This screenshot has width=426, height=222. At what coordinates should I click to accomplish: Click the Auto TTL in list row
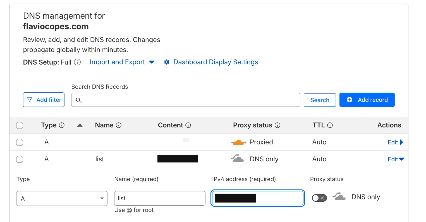[319, 159]
